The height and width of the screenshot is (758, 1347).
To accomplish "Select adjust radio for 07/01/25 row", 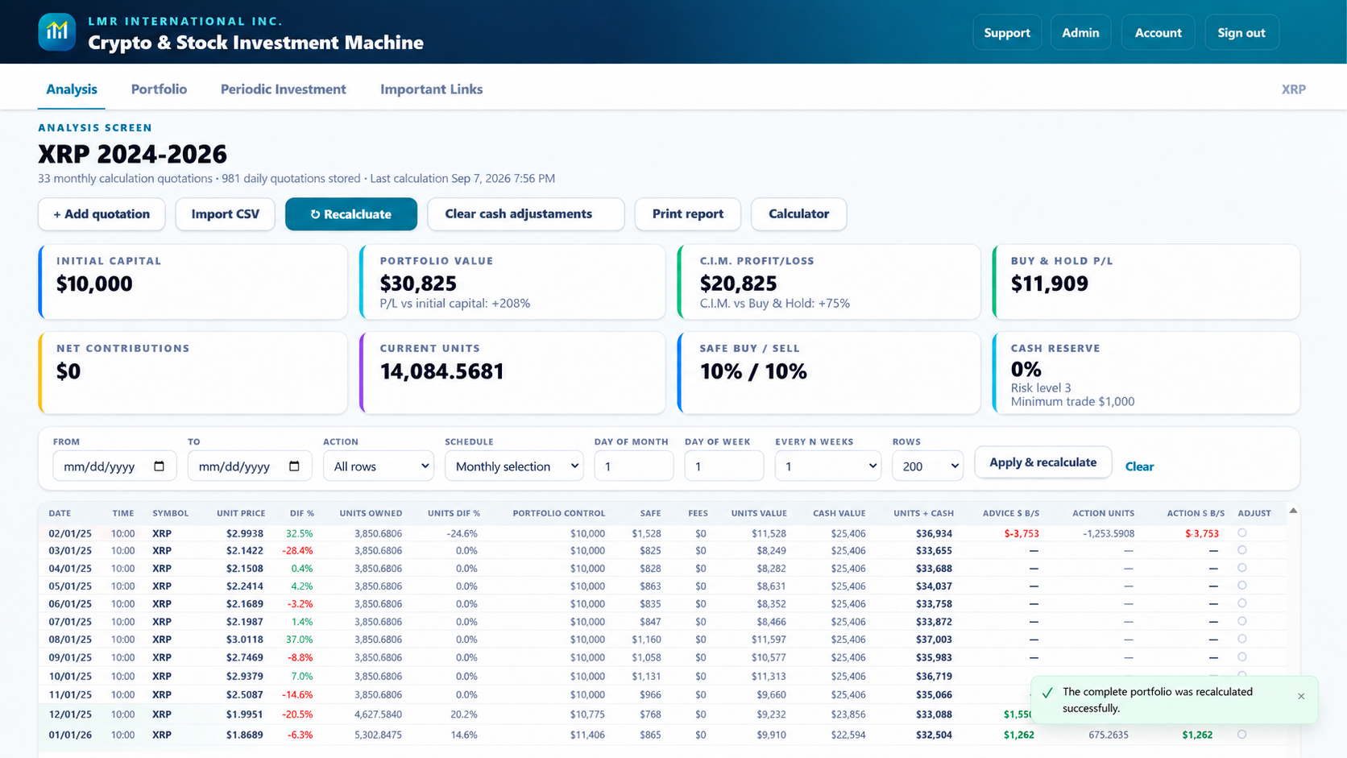I will pos(1241,621).
